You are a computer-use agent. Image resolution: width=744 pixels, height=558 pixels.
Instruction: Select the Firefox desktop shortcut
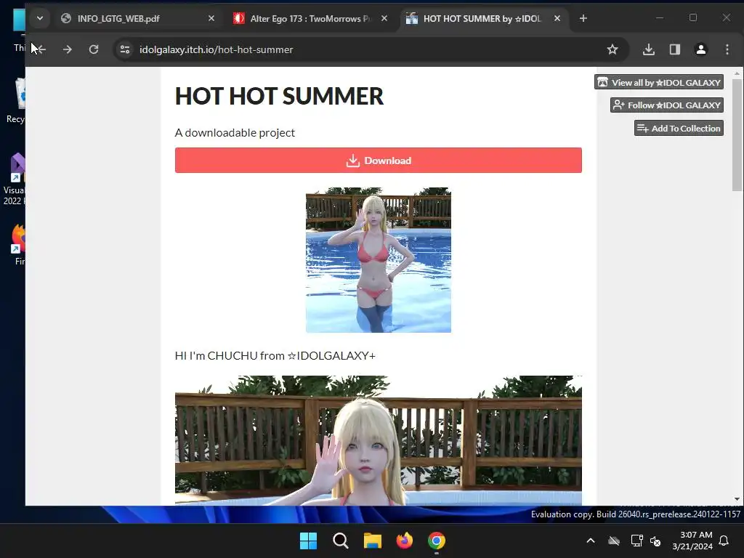coord(18,244)
